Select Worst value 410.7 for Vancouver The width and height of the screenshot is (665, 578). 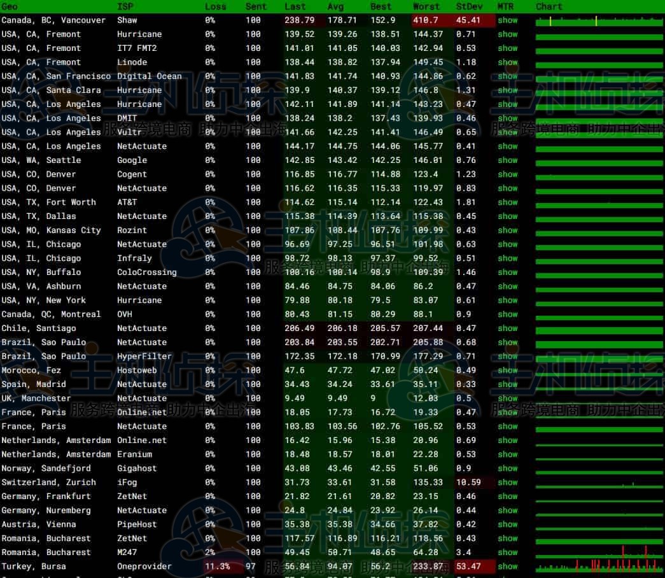[x=426, y=20]
